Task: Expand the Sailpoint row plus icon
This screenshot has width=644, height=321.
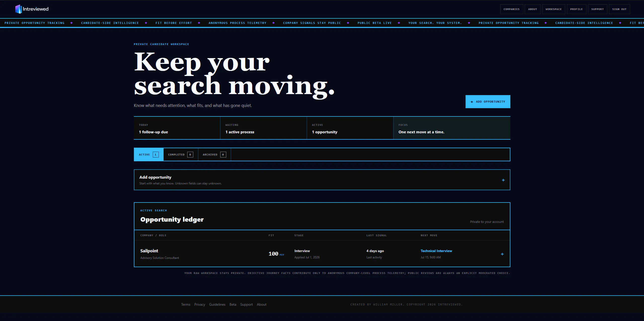Action: click(x=502, y=254)
